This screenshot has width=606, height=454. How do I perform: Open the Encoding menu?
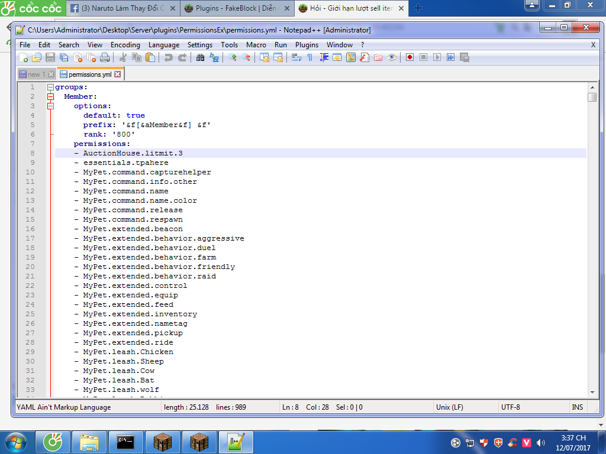pyautogui.click(x=125, y=45)
